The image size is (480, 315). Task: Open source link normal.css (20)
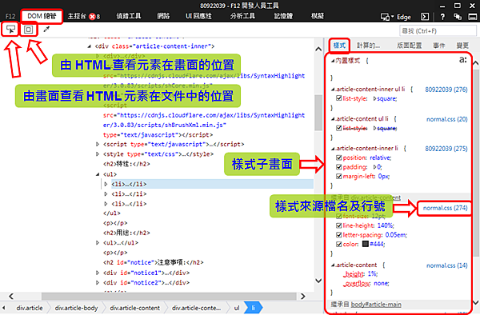click(447, 119)
